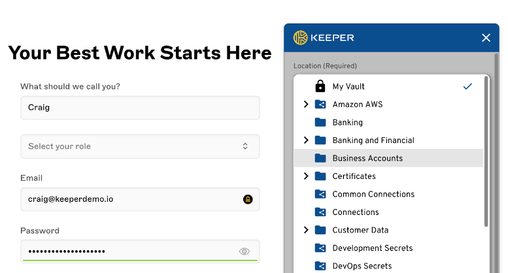This screenshot has height=273, width=508.
Task: Click the Banking folder icon
Action: coord(320,122)
